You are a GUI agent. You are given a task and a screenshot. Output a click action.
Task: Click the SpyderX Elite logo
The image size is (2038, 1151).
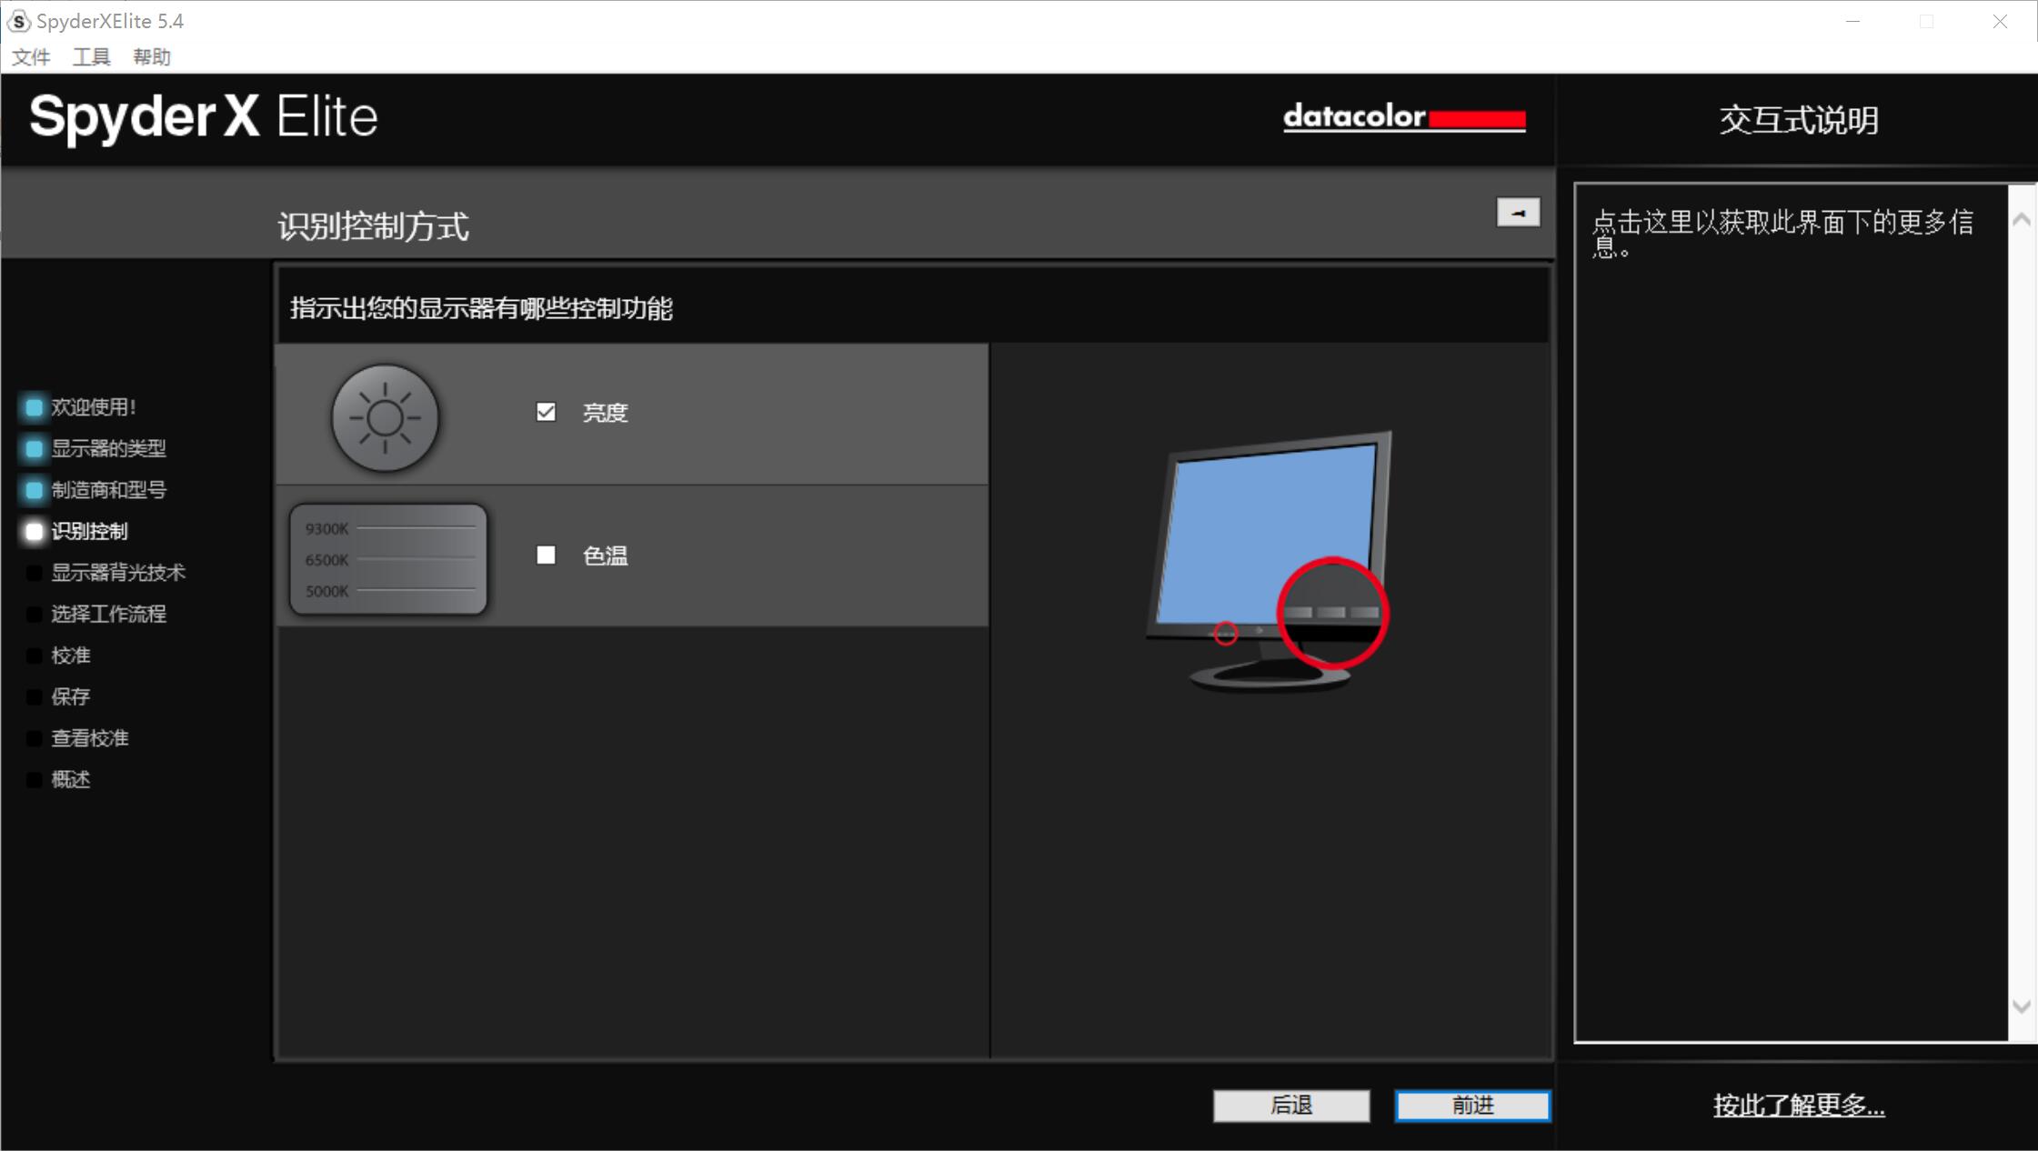pos(204,117)
